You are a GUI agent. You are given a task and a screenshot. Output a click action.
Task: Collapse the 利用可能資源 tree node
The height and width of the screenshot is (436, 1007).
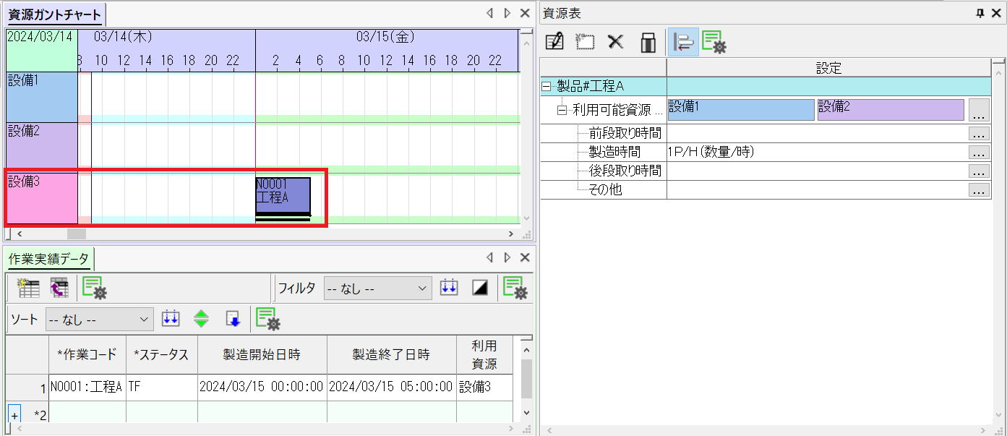(x=562, y=111)
